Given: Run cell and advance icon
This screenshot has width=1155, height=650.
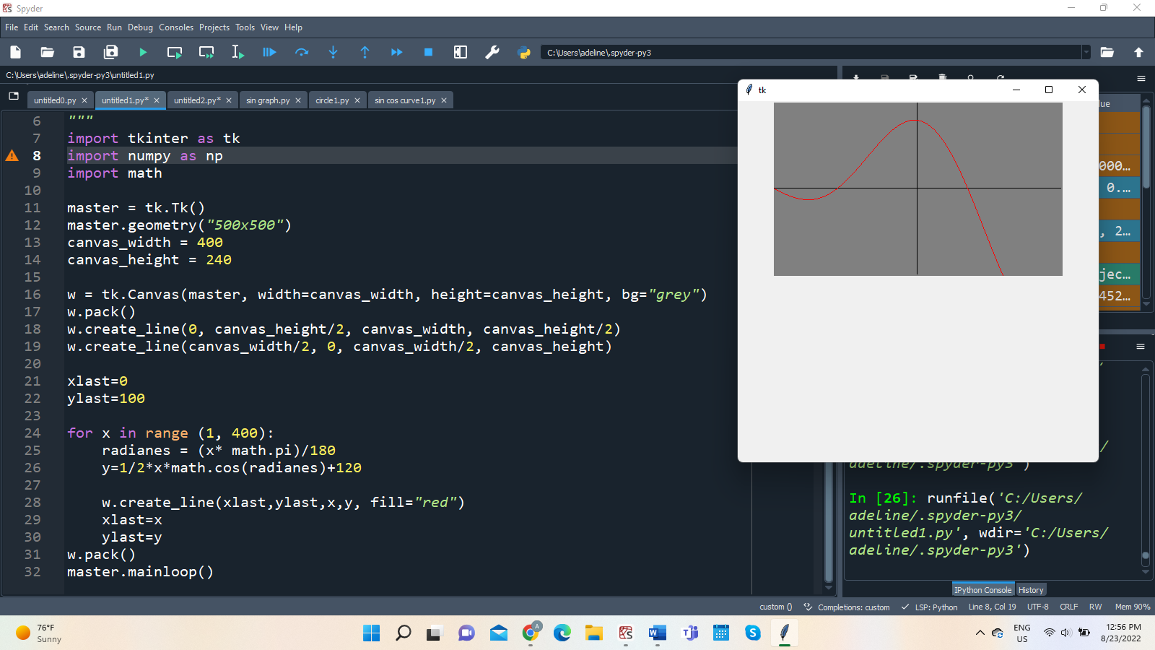Looking at the screenshot, I should coord(206,52).
